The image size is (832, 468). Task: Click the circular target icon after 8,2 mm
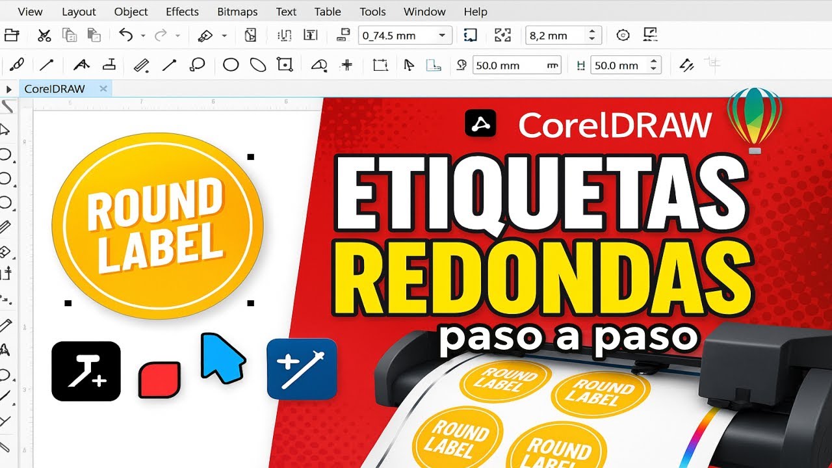623,35
